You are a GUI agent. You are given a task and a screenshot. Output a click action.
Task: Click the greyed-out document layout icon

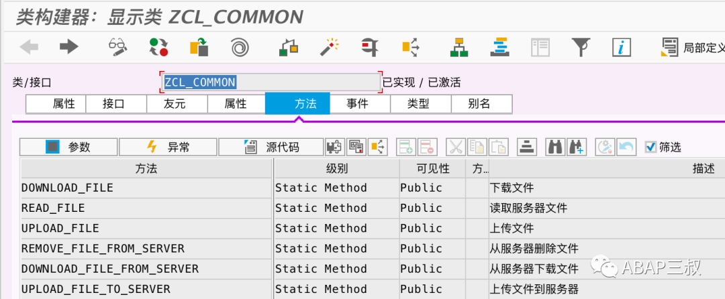540,47
